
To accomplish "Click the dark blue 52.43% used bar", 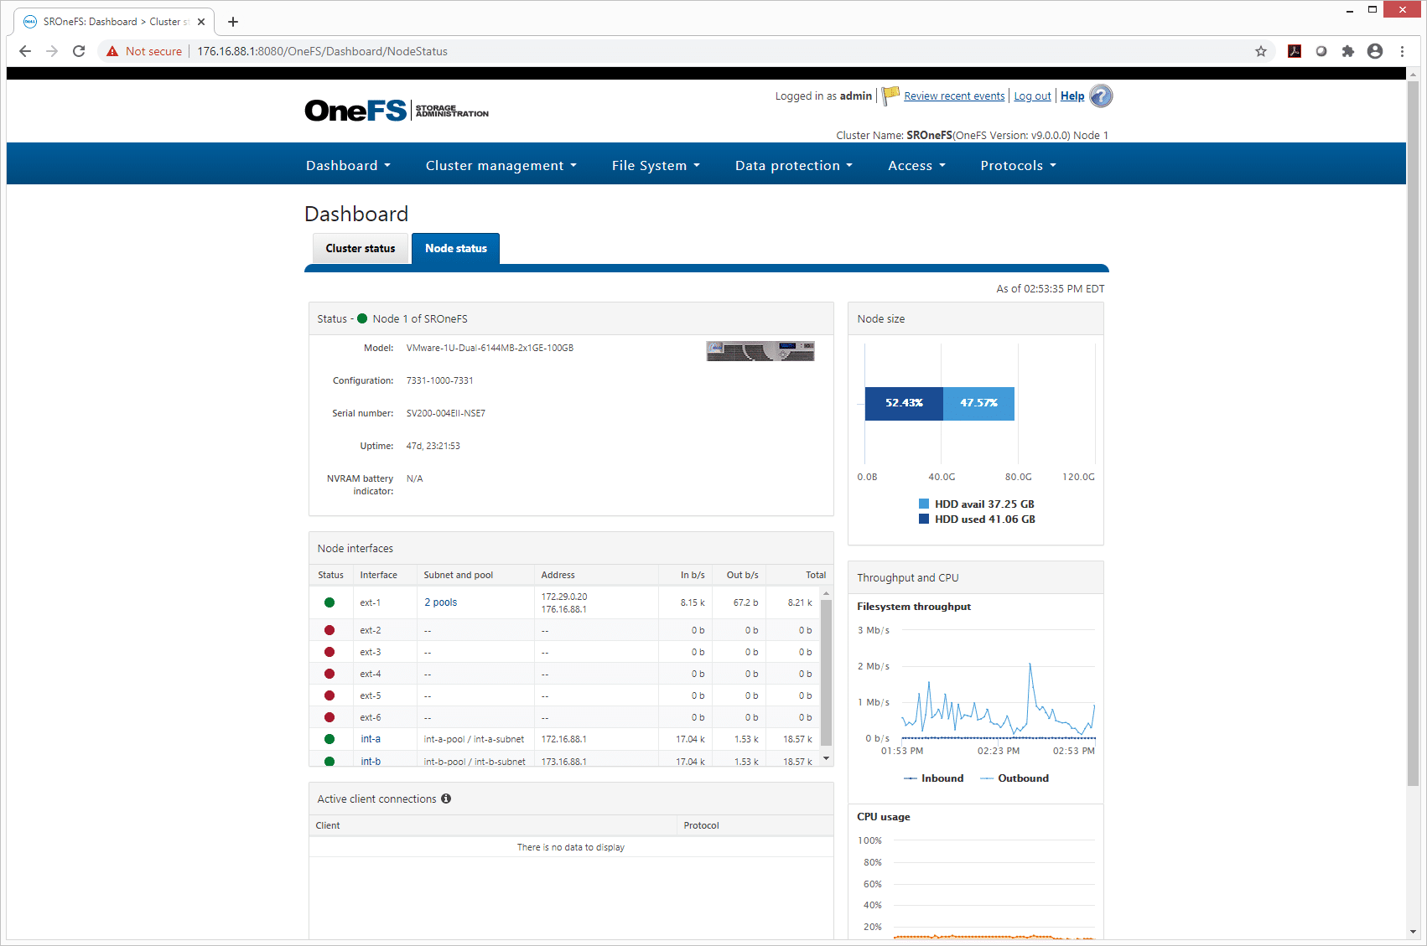I will pos(904,403).
